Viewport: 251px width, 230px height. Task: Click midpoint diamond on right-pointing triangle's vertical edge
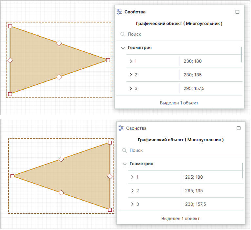click(x=10, y=60)
